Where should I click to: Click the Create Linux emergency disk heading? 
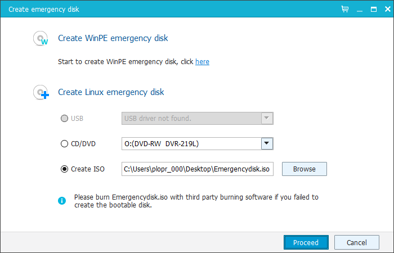111,92
